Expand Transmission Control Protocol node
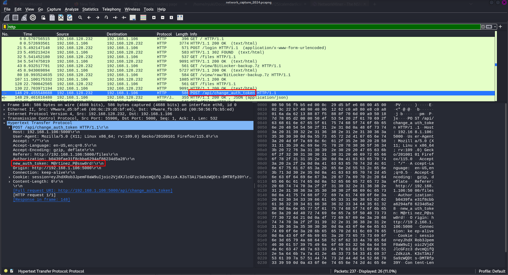Image resolution: width=508 pixels, height=275 pixels. (4, 119)
